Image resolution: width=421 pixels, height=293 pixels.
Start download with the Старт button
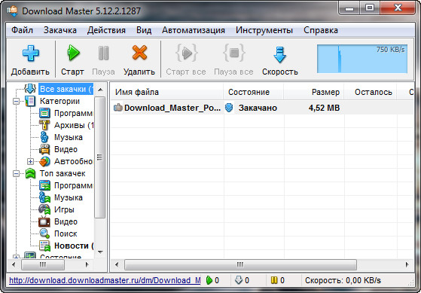click(72, 60)
